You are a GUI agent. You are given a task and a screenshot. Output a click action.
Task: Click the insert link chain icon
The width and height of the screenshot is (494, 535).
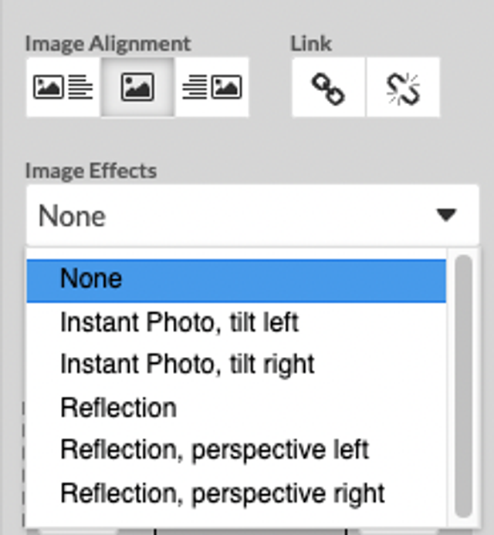(328, 87)
